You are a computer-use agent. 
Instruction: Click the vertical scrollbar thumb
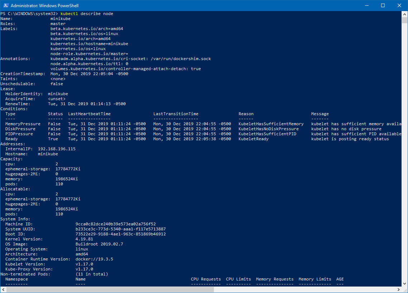(x=404, y=20)
